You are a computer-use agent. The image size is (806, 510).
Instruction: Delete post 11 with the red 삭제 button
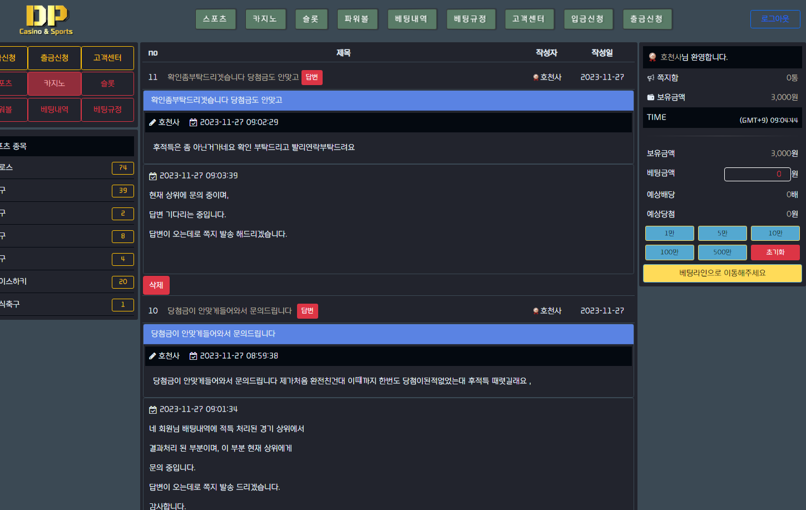(156, 285)
